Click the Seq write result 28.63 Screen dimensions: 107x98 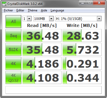(82, 36)
